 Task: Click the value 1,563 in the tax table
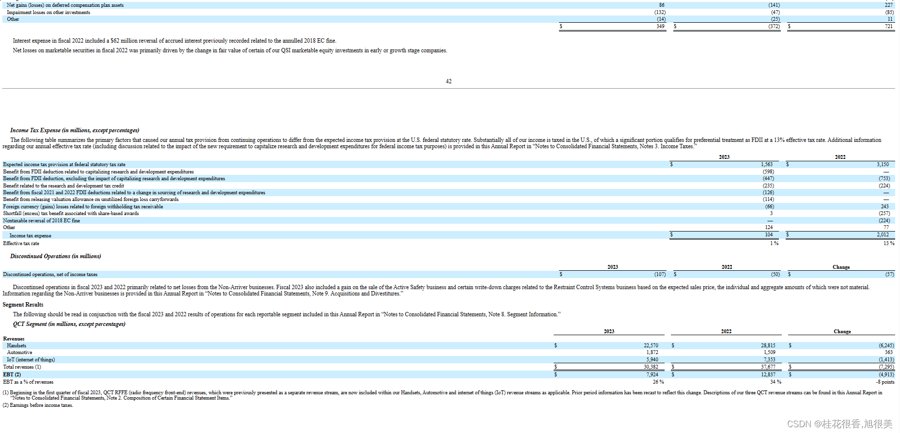(x=767, y=165)
